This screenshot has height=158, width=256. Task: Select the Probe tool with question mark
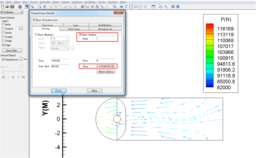[115, 7]
